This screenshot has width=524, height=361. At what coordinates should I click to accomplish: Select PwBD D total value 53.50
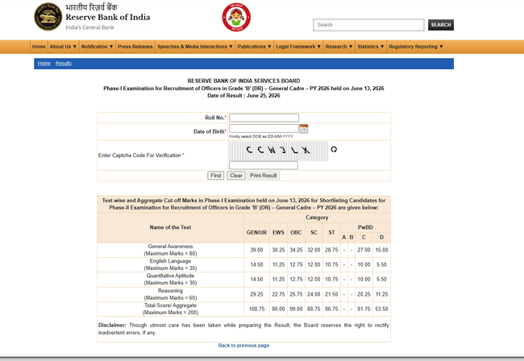coord(381,309)
